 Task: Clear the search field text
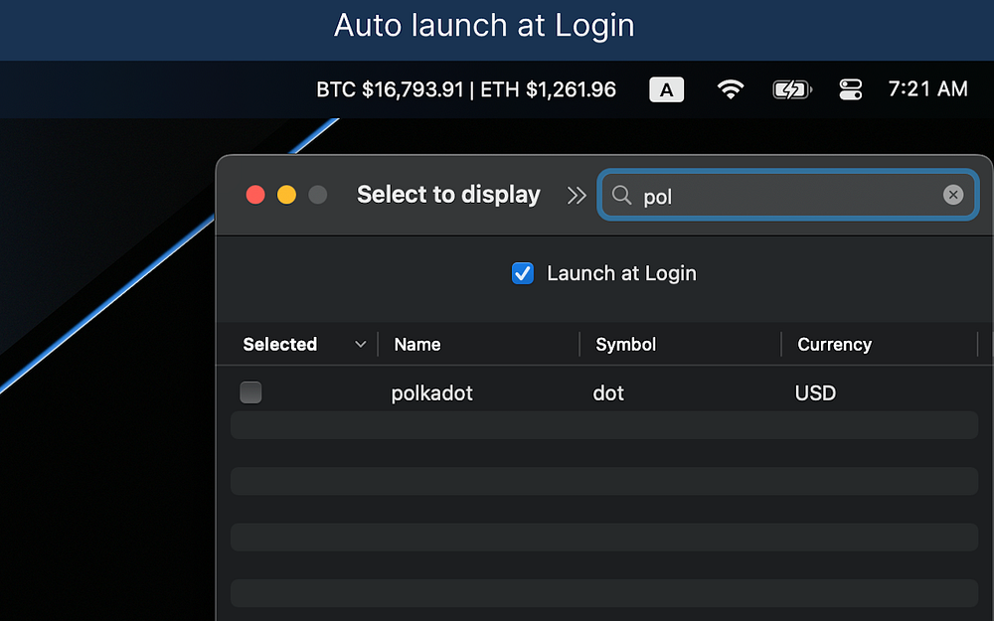click(x=952, y=195)
